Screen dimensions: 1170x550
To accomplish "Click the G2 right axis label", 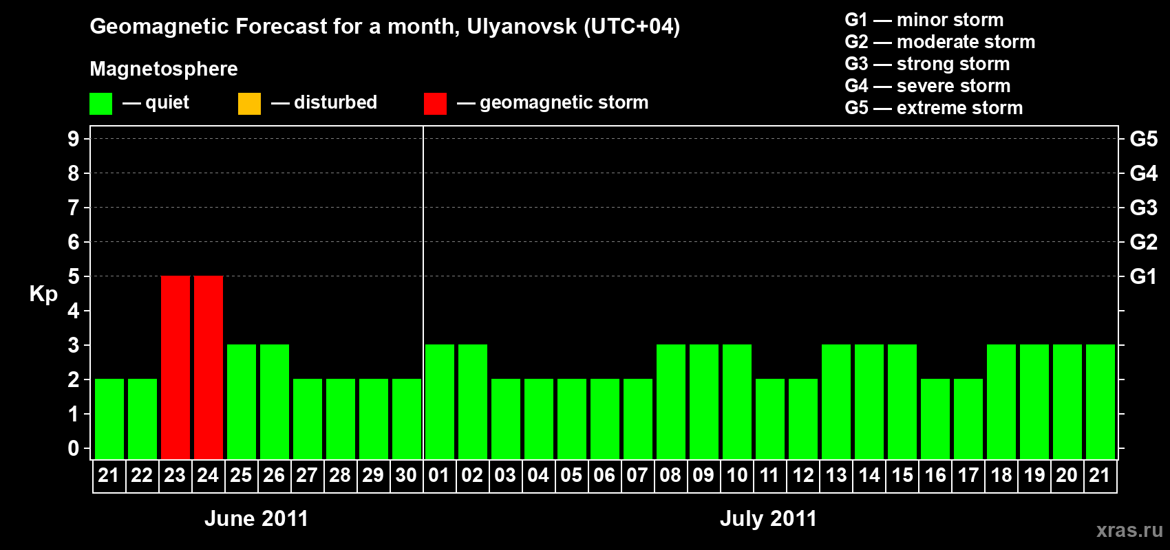I will point(1144,242).
